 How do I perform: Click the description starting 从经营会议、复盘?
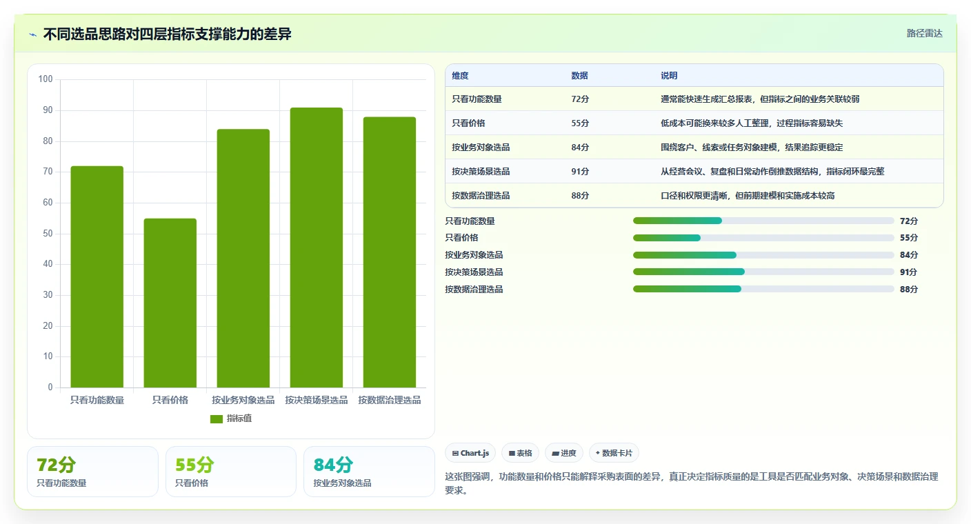click(x=772, y=172)
